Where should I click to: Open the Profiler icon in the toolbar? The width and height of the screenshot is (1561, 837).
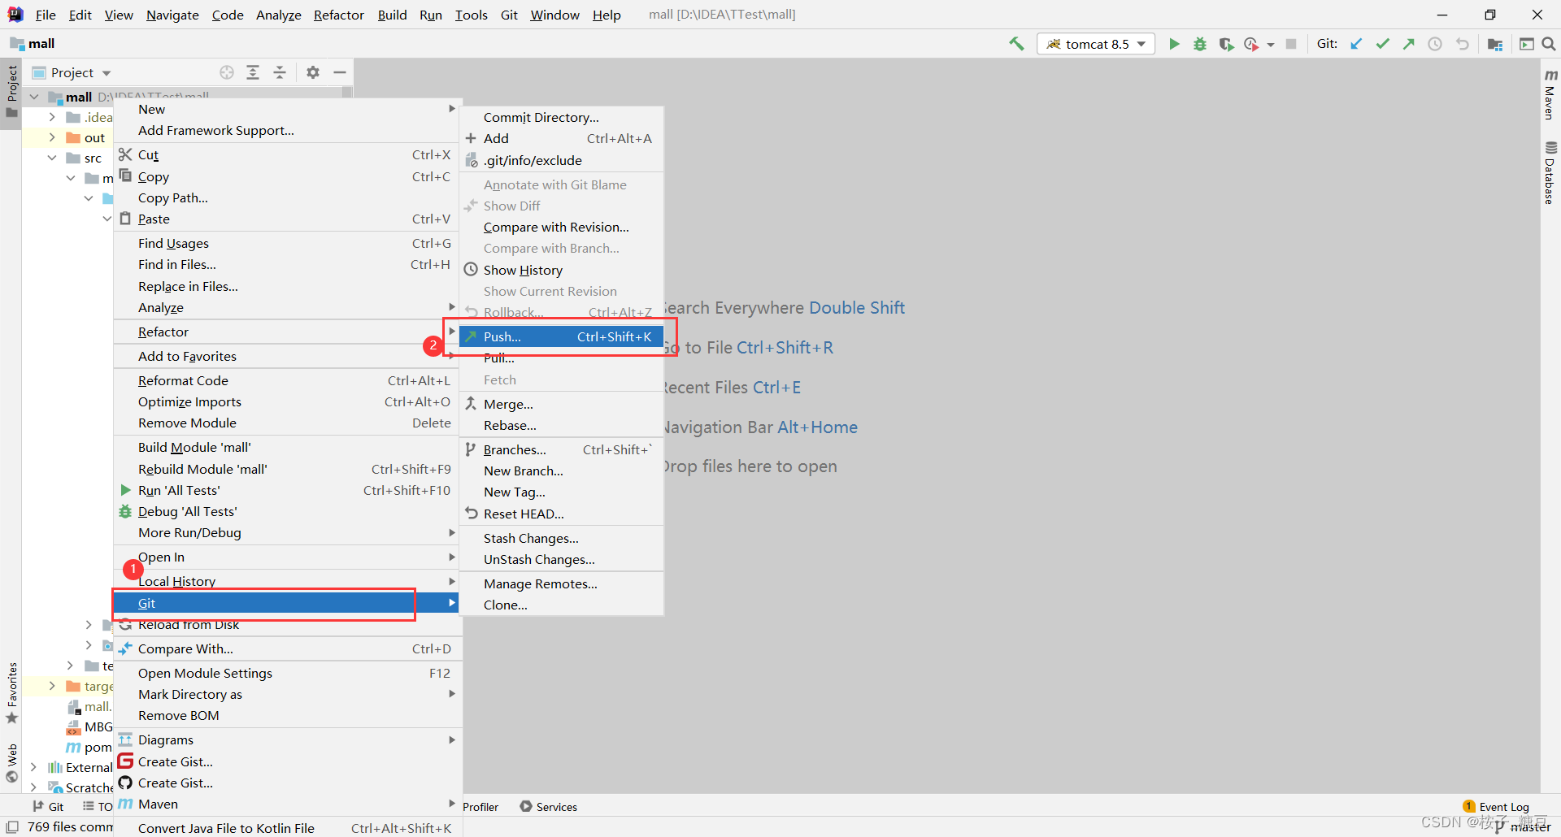(x=1253, y=43)
